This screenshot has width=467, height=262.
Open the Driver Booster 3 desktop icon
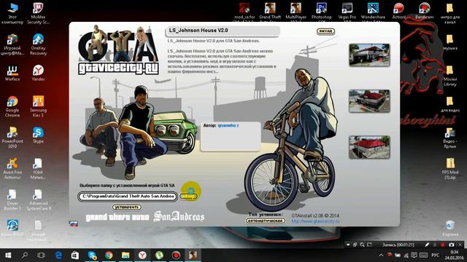(12, 199)
